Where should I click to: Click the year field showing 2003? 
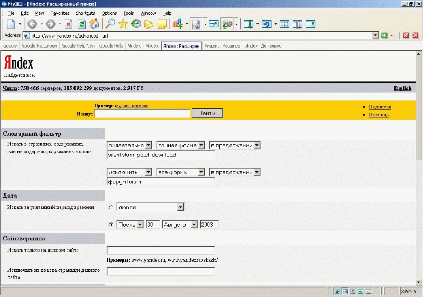coord(209,225)
